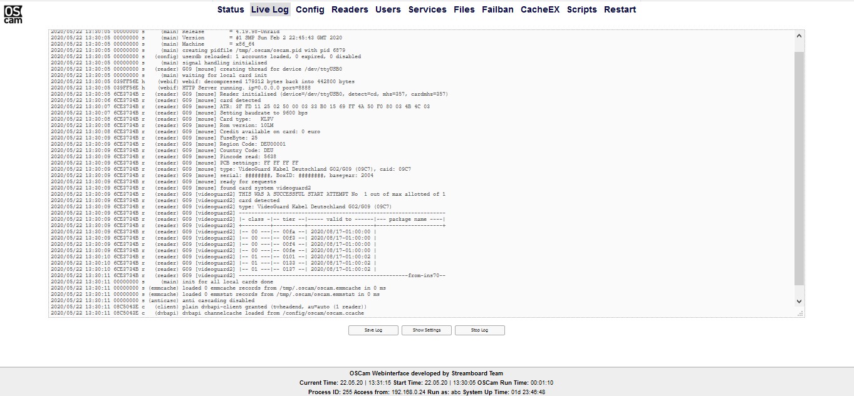Open the Readers page
The height and width of the screenshot is (396, 854).
350,9
